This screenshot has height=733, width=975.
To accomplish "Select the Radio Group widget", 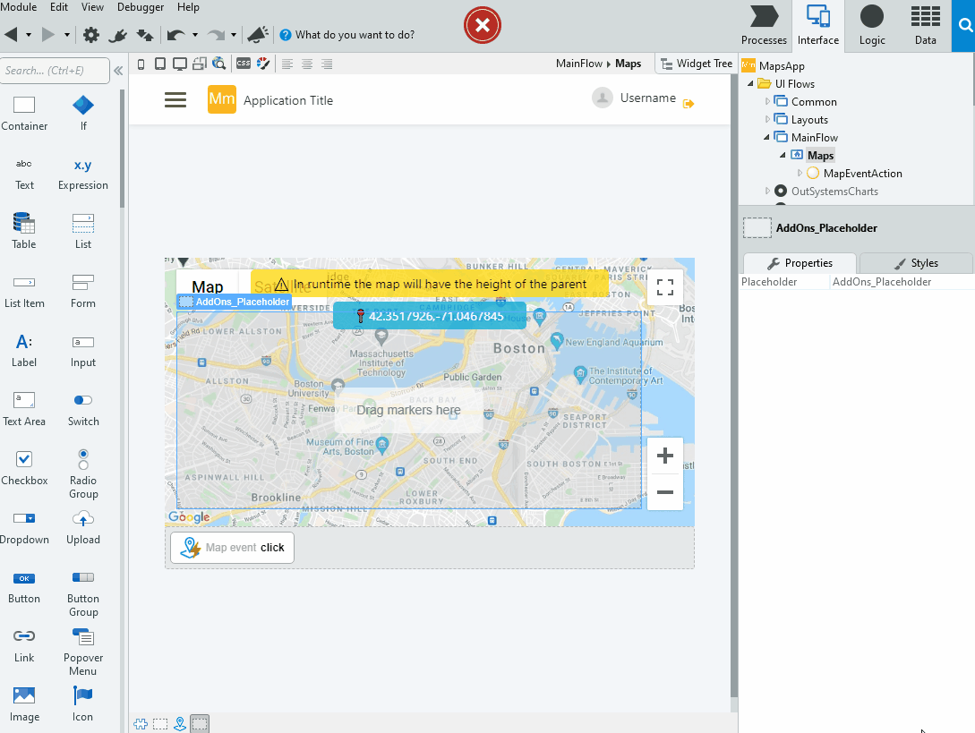I will 82,473.
